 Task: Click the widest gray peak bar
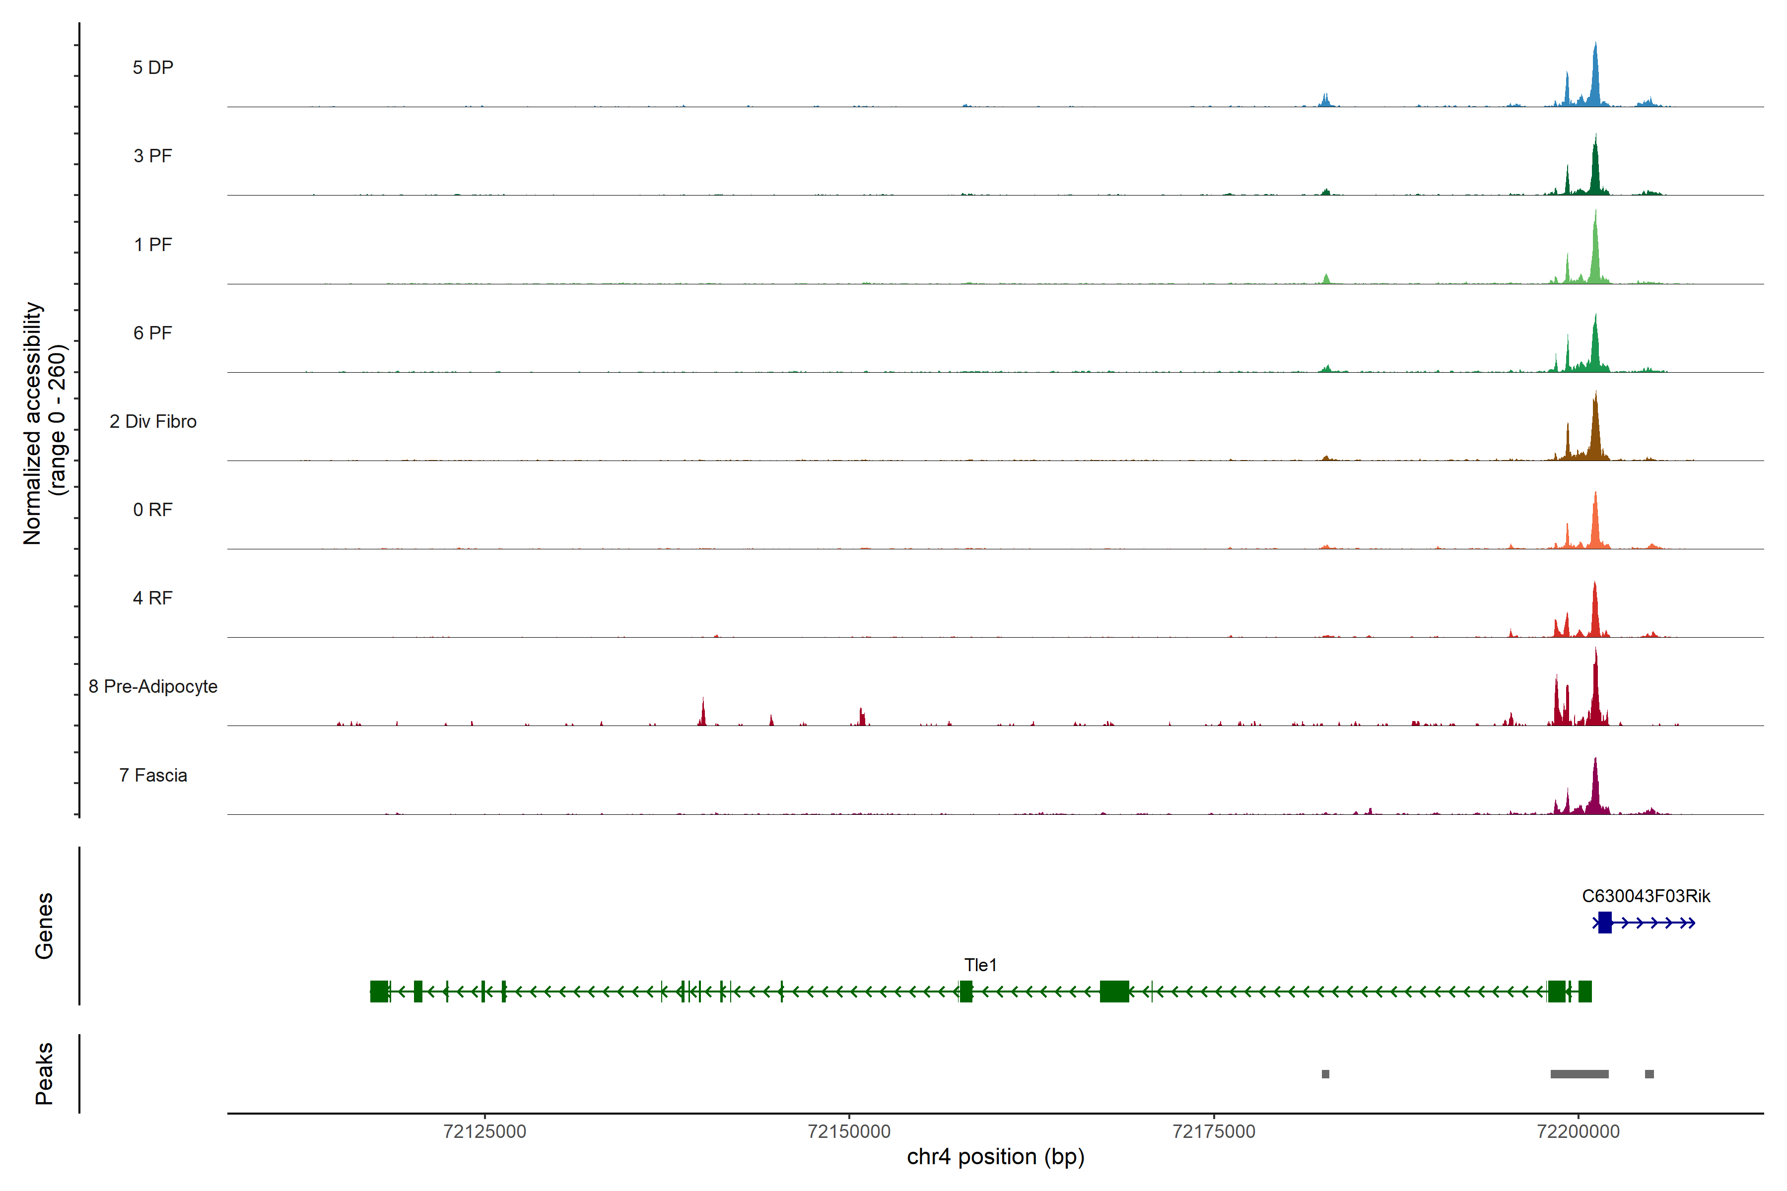point(1580,1073)
